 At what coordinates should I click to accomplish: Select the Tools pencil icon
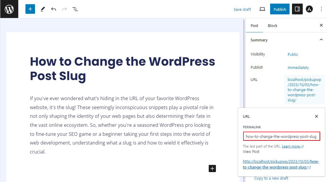coord(43,9)
